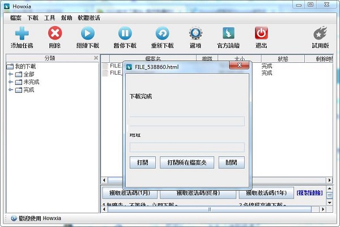Open the 官方論壇 forum icon
Viewport: 340px width, 227px height.
228,33
